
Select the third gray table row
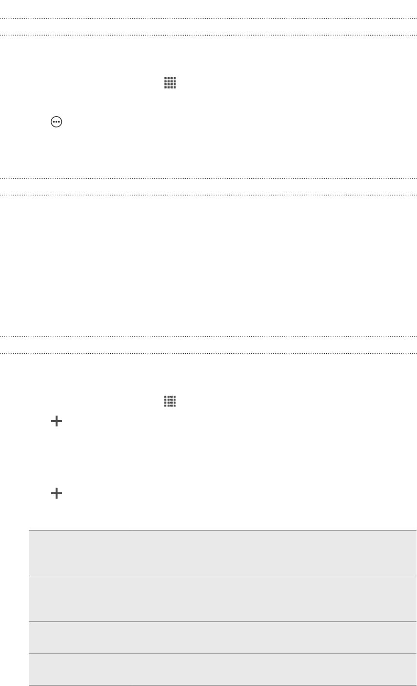pos(222,637)
